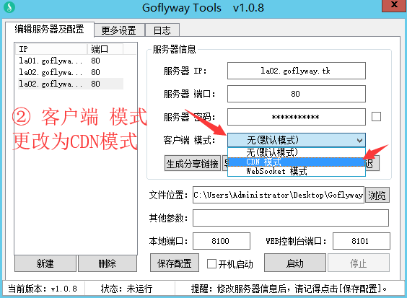Focus the 其他参数 input field

(291, 218)
